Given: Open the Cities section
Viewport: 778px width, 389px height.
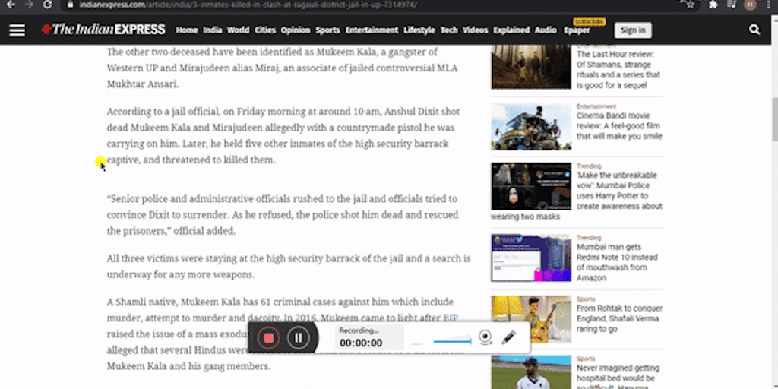Looking at the screenshot, I should click(265, 30).
